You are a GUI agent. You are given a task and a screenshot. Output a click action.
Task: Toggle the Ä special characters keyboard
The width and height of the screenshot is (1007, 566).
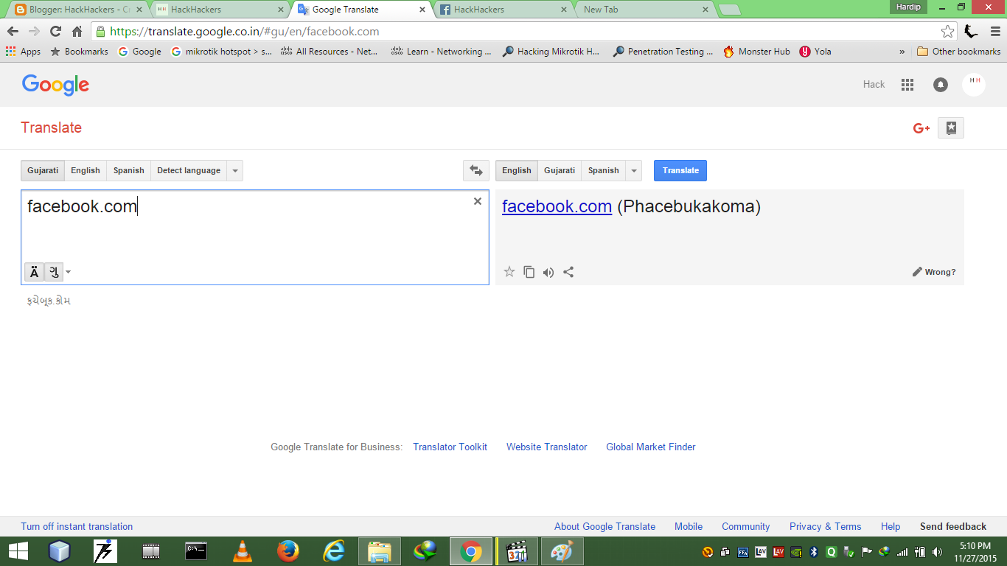point(34,272)
